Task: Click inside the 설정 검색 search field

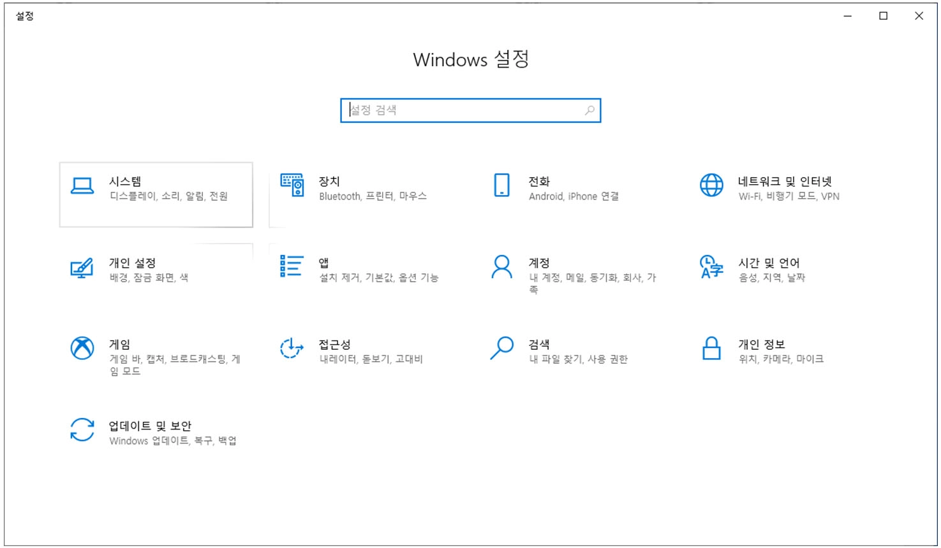Action: tap(447, 110)
